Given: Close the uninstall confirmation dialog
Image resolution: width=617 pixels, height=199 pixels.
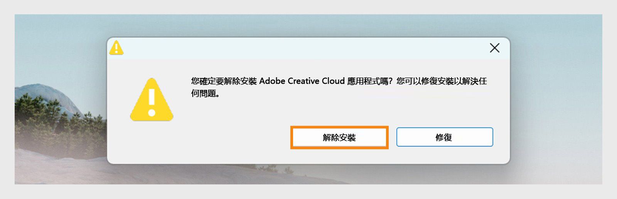Looking at the screenshot, I should click(494, 48).
